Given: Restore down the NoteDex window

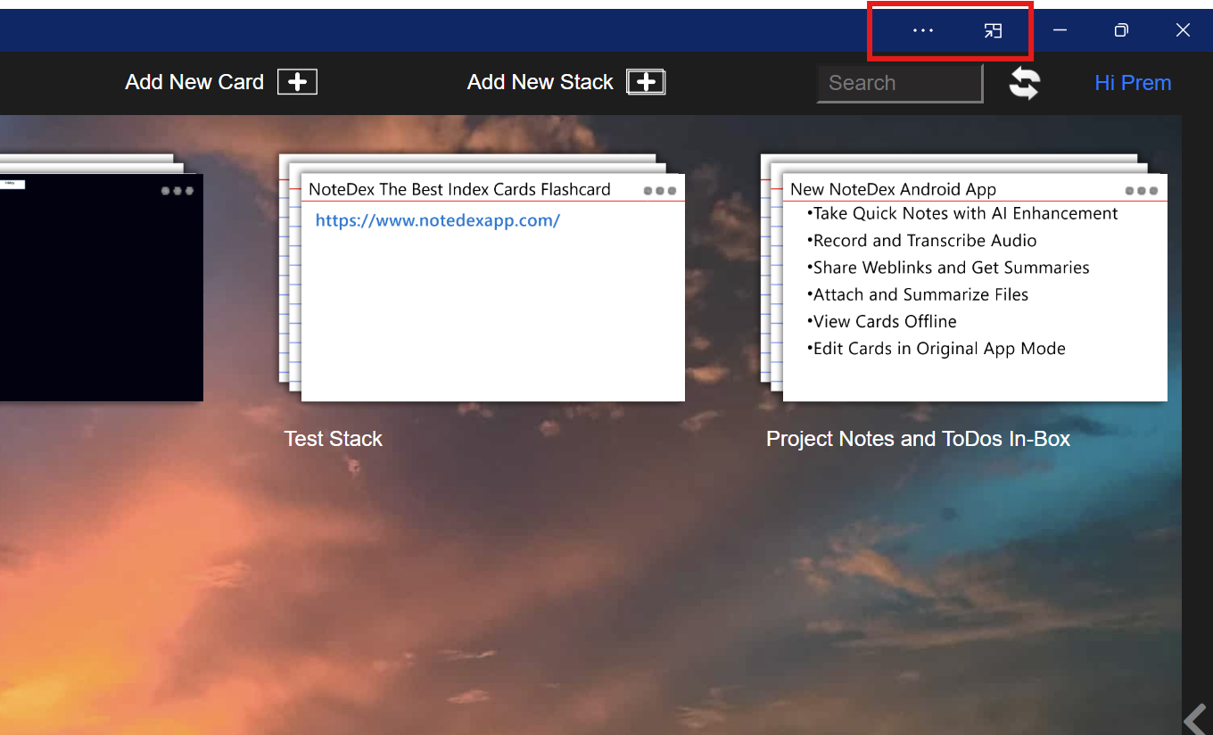Looking at the screenshot, I should click(x=1121, y=30).
